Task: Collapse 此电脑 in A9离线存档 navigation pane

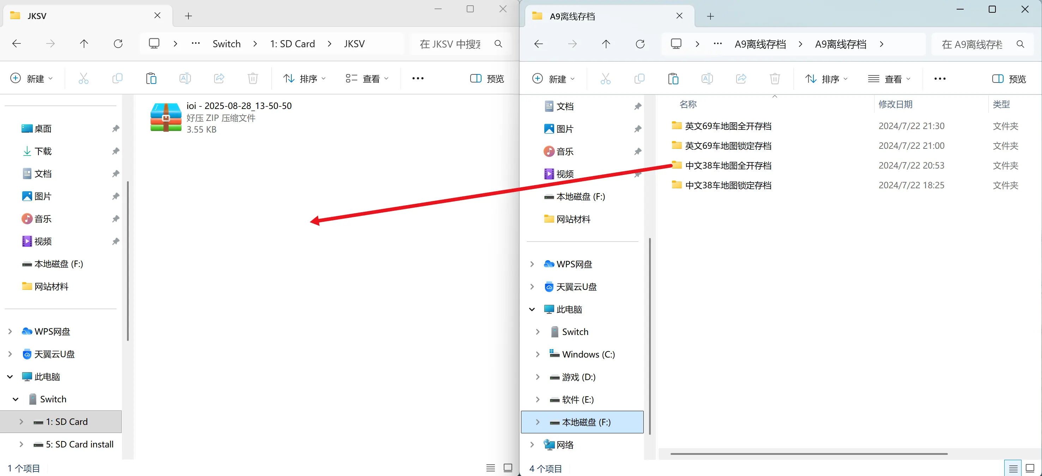Action: pos(532,309)
